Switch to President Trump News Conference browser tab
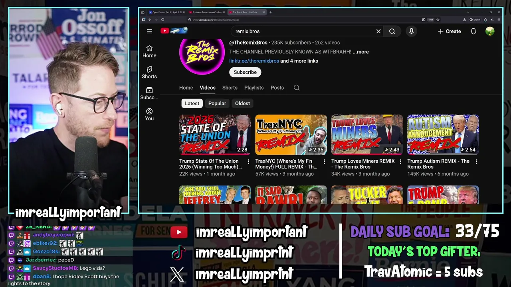Screen dimensions: 511x287 (x=207, y=12)
